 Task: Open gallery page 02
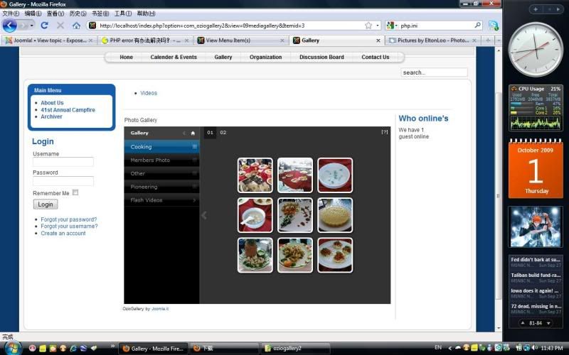tap(223, 133)
